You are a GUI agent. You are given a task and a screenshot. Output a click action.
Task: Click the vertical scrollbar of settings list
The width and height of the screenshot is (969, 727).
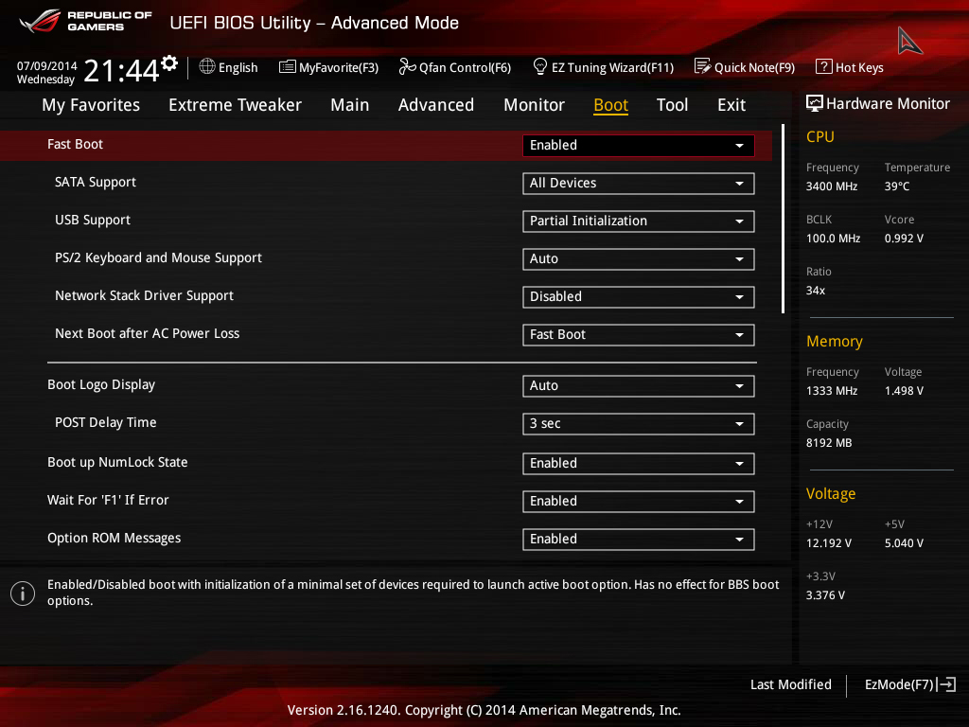(783, 219)
